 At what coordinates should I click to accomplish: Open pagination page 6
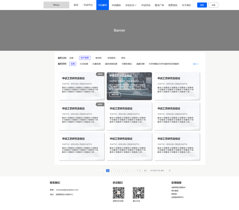[128, 171]
